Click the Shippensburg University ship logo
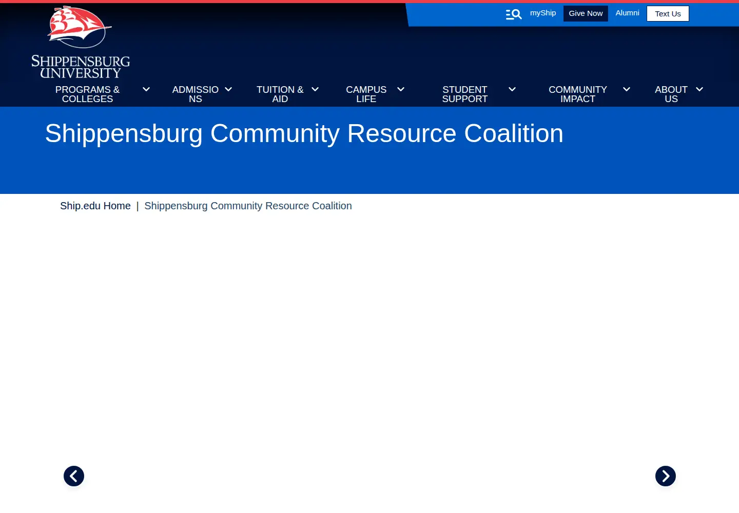This screenshot has height=513, width=739. coord(81,43)
